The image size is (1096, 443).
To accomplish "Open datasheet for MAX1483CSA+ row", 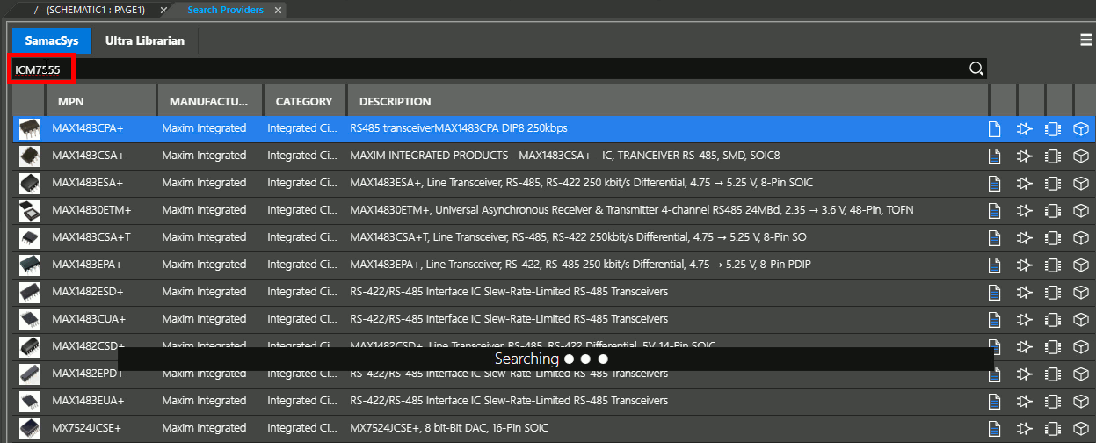I will (995, 156).
